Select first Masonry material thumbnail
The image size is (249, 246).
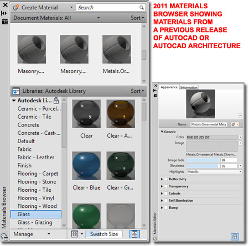click(32, 49)
